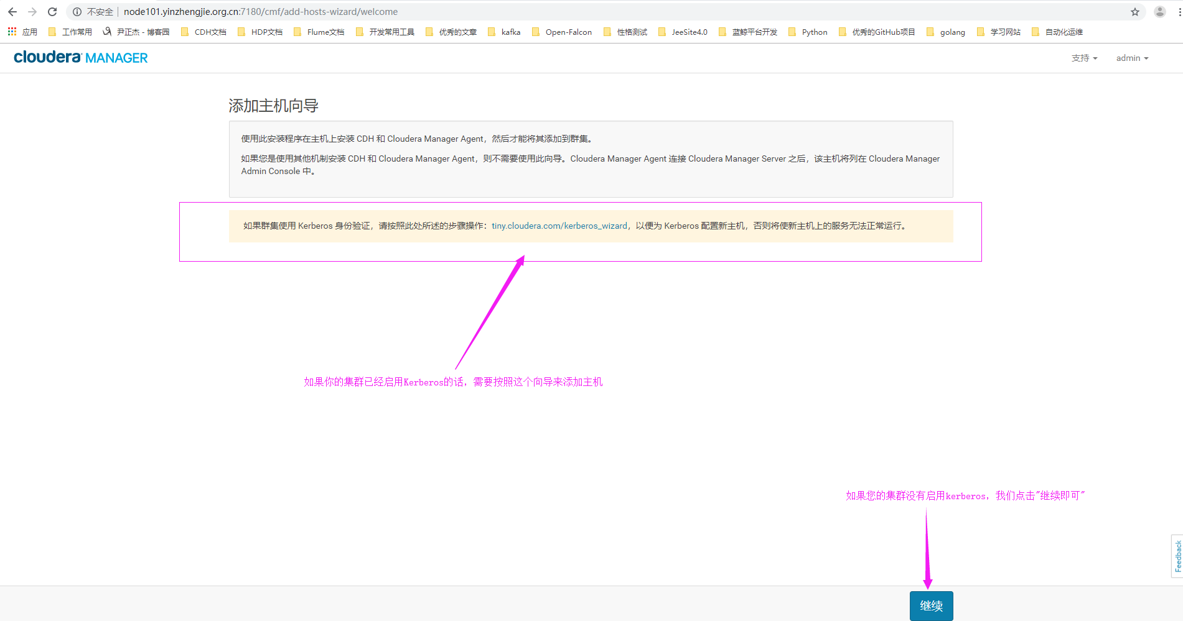Open the kafka bookmark folder

pyautogui.click(x=504, y=32)
